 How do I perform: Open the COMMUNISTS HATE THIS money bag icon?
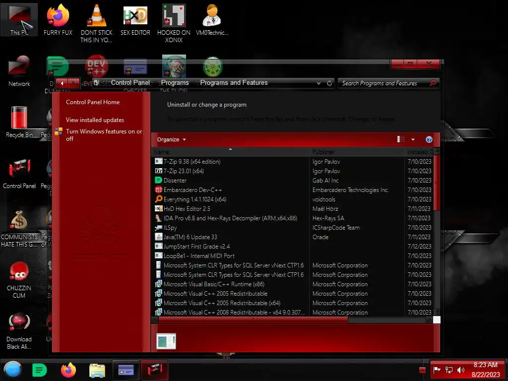tap(19, 228)
